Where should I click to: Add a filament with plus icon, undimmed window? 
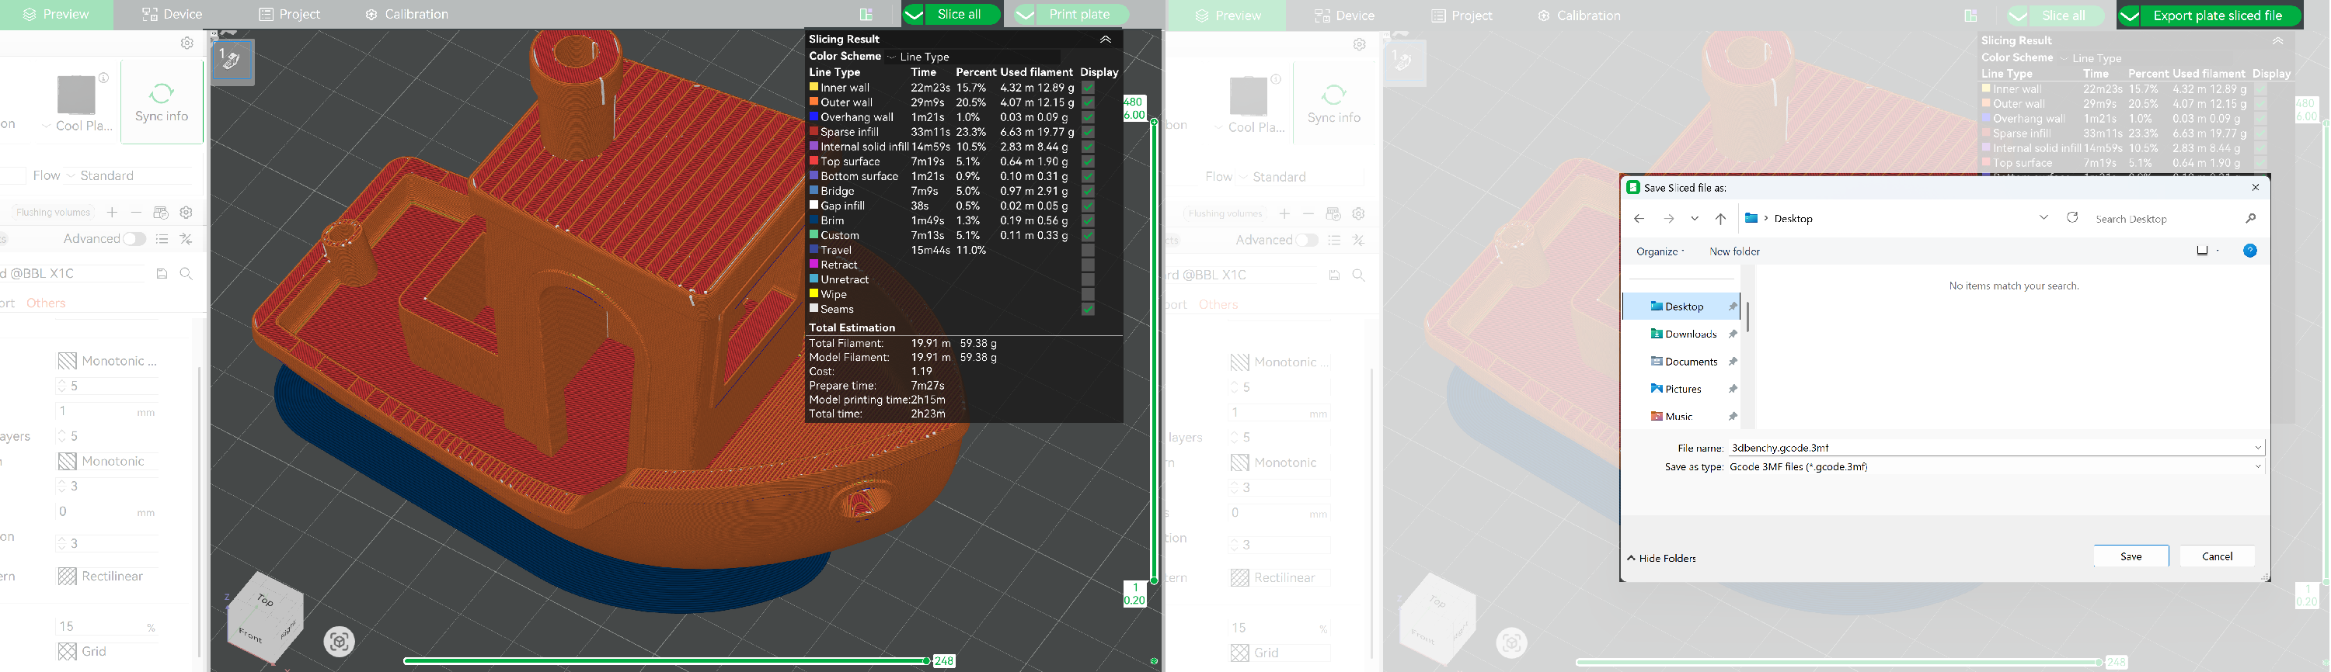112,213
